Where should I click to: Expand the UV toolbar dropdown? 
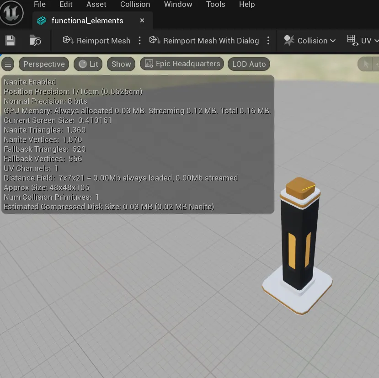coord(363,41)
